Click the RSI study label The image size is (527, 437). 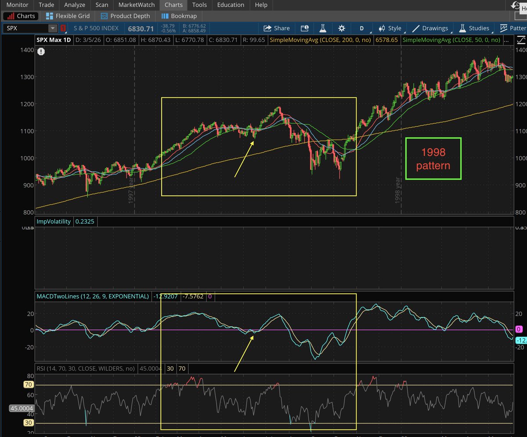pos(86,369)
